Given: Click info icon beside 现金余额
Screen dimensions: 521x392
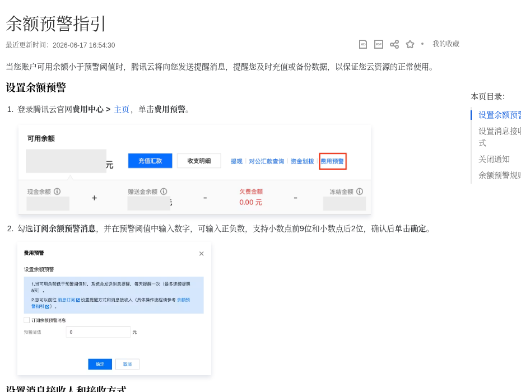Looking at the screenshot, I should [x=57, y=192].
